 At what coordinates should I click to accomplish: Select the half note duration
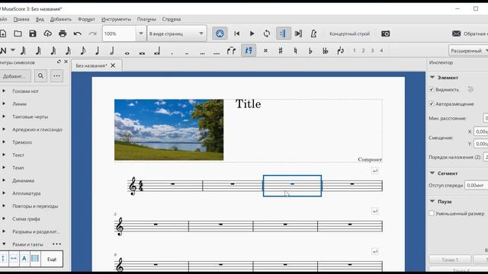(112, 51)
